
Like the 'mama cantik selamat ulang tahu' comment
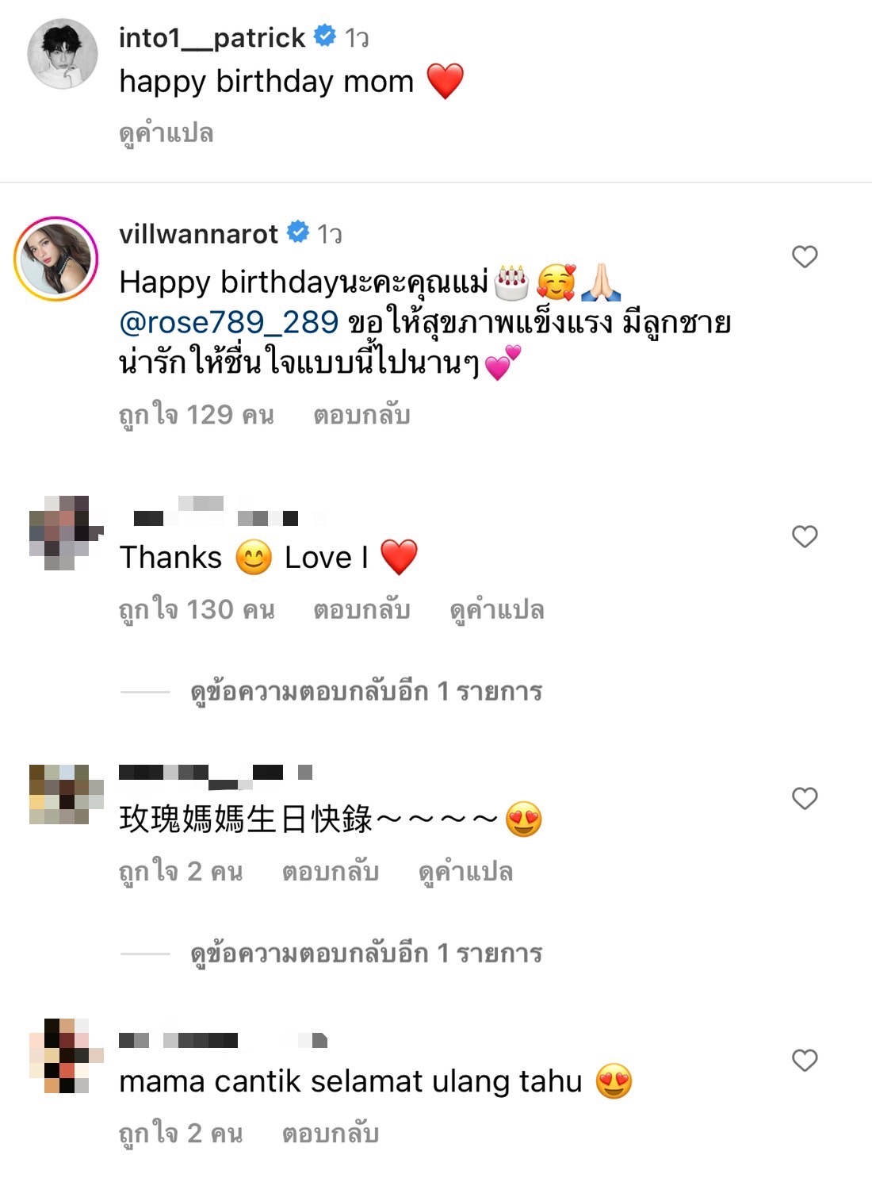pyautogui.click(x=805, y=1060)
